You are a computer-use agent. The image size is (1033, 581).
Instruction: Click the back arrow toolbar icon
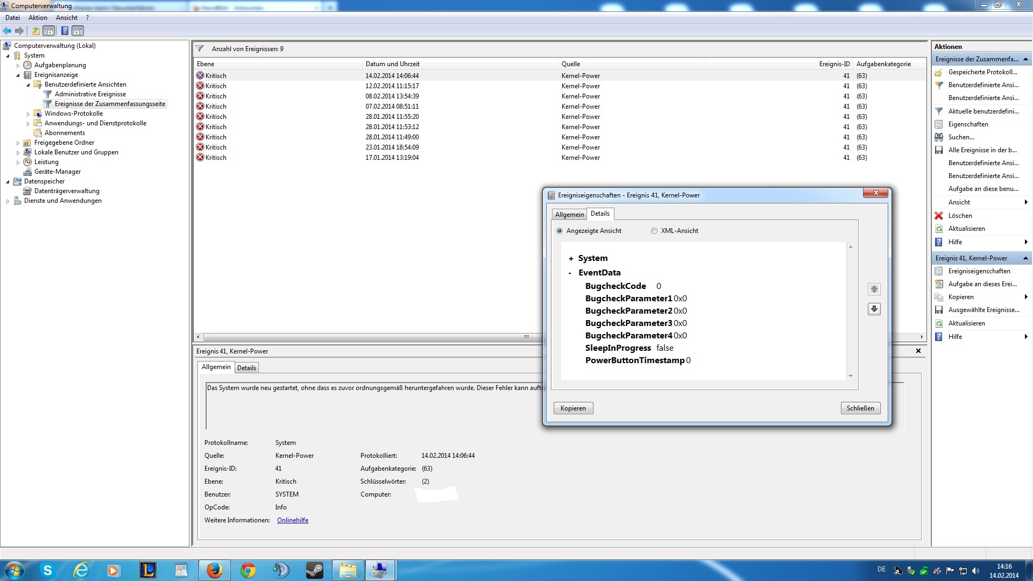[7, 31]
